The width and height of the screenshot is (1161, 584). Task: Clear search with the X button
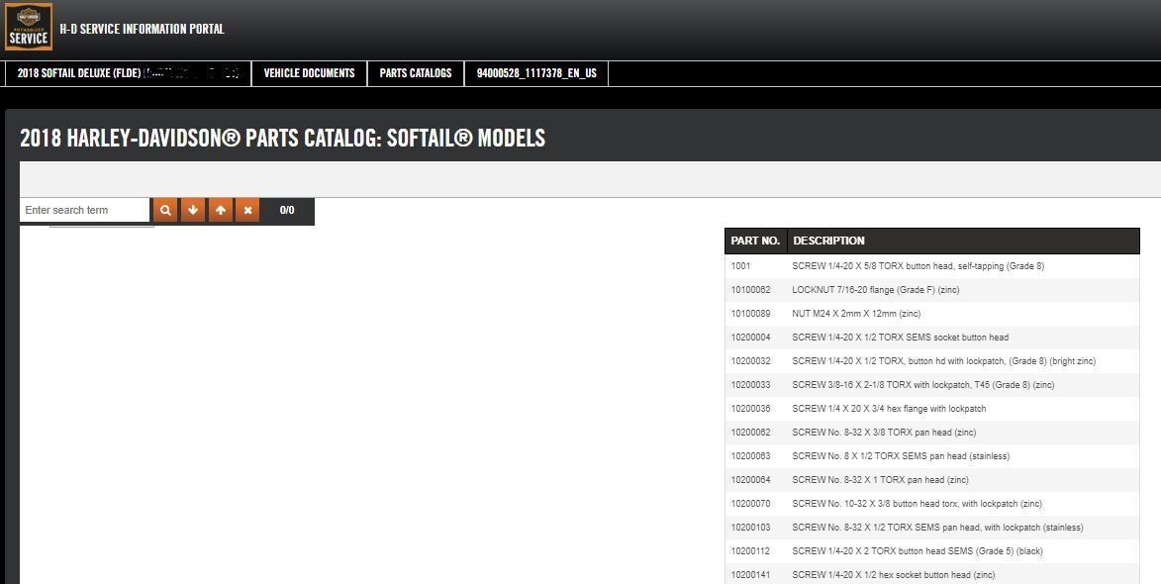coord(247,210)
